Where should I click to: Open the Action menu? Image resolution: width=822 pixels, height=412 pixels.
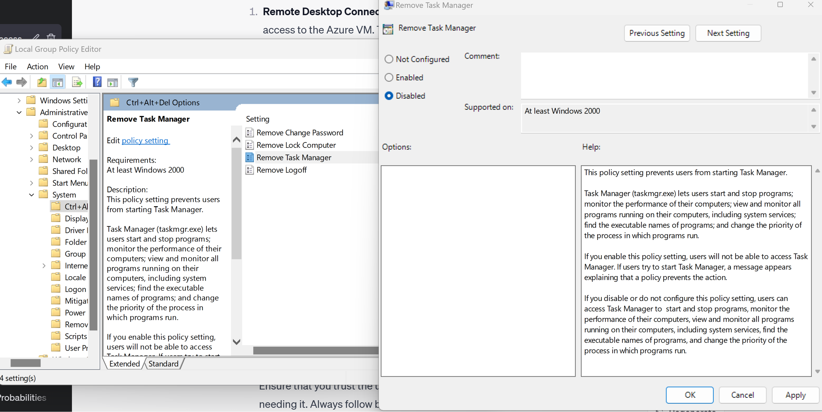(x=37, y=66)
